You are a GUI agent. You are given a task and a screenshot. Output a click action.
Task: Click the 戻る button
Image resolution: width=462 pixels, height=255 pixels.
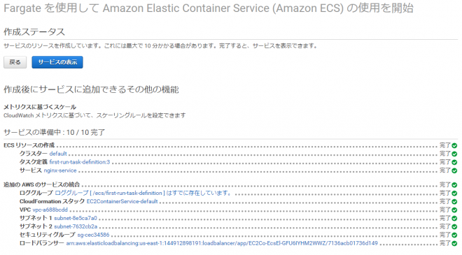(x=15, y=62)
